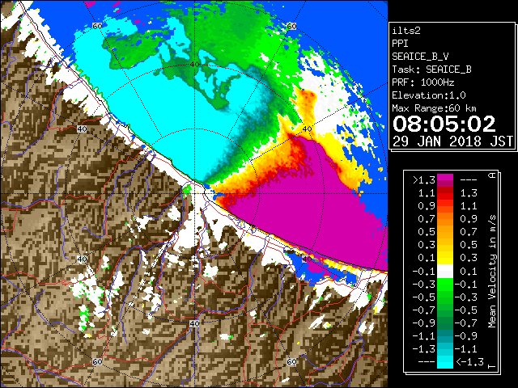Viewport: 518px width, 388px height.
Task: Click the "<-1.3" legend label
Action: tap(469, 361)
